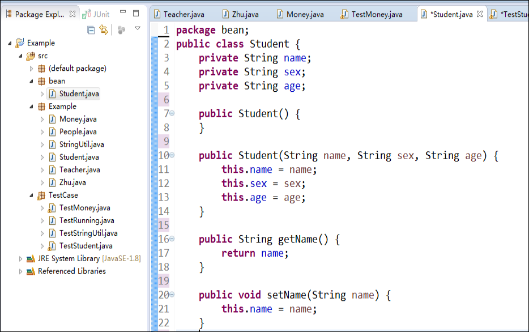
Task: Click Money.java file icon
Action: click(x=52, y=119)
